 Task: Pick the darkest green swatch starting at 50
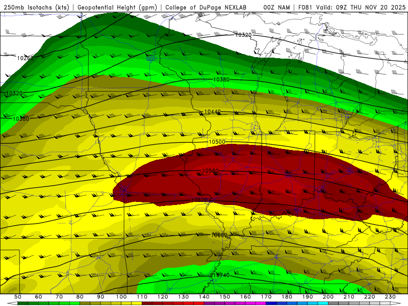(22, 303)
